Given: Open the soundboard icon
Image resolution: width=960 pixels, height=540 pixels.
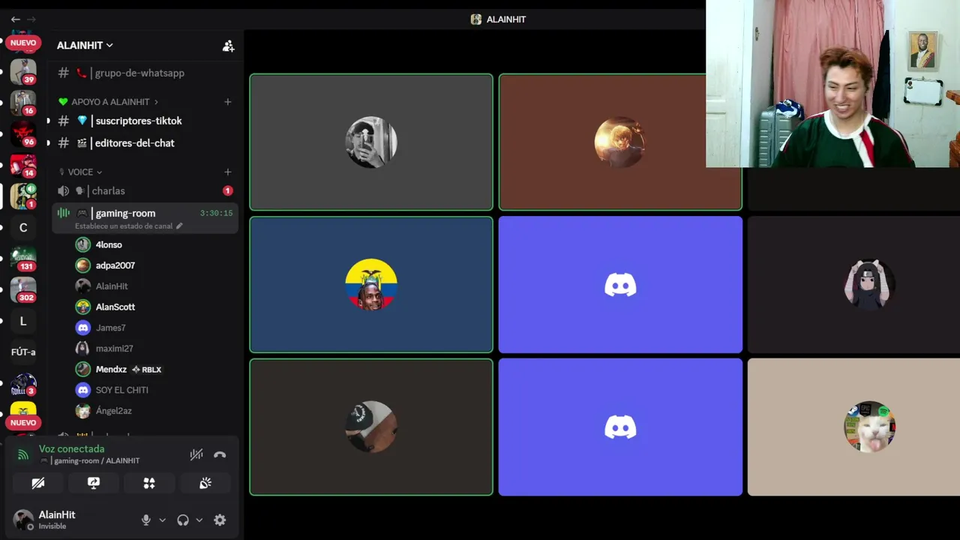Looking at the screenshot, I should coord(205,483).
